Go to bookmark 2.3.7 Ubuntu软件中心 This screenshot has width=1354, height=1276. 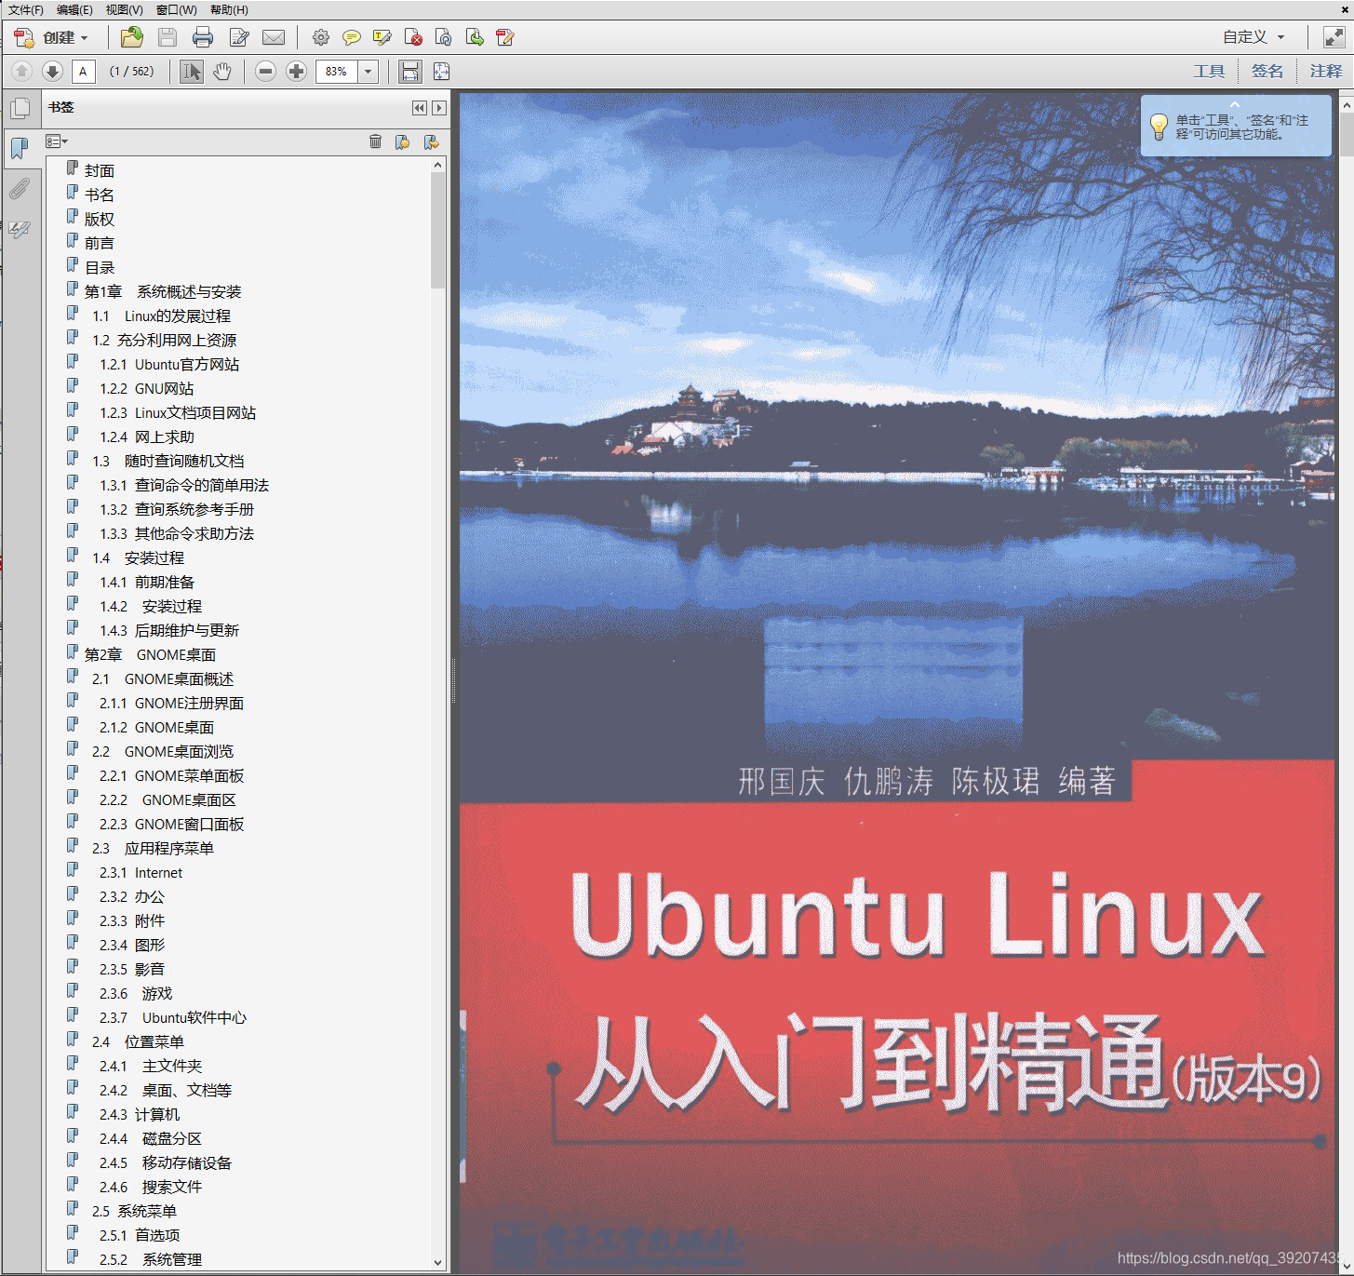click(173, 1017)
